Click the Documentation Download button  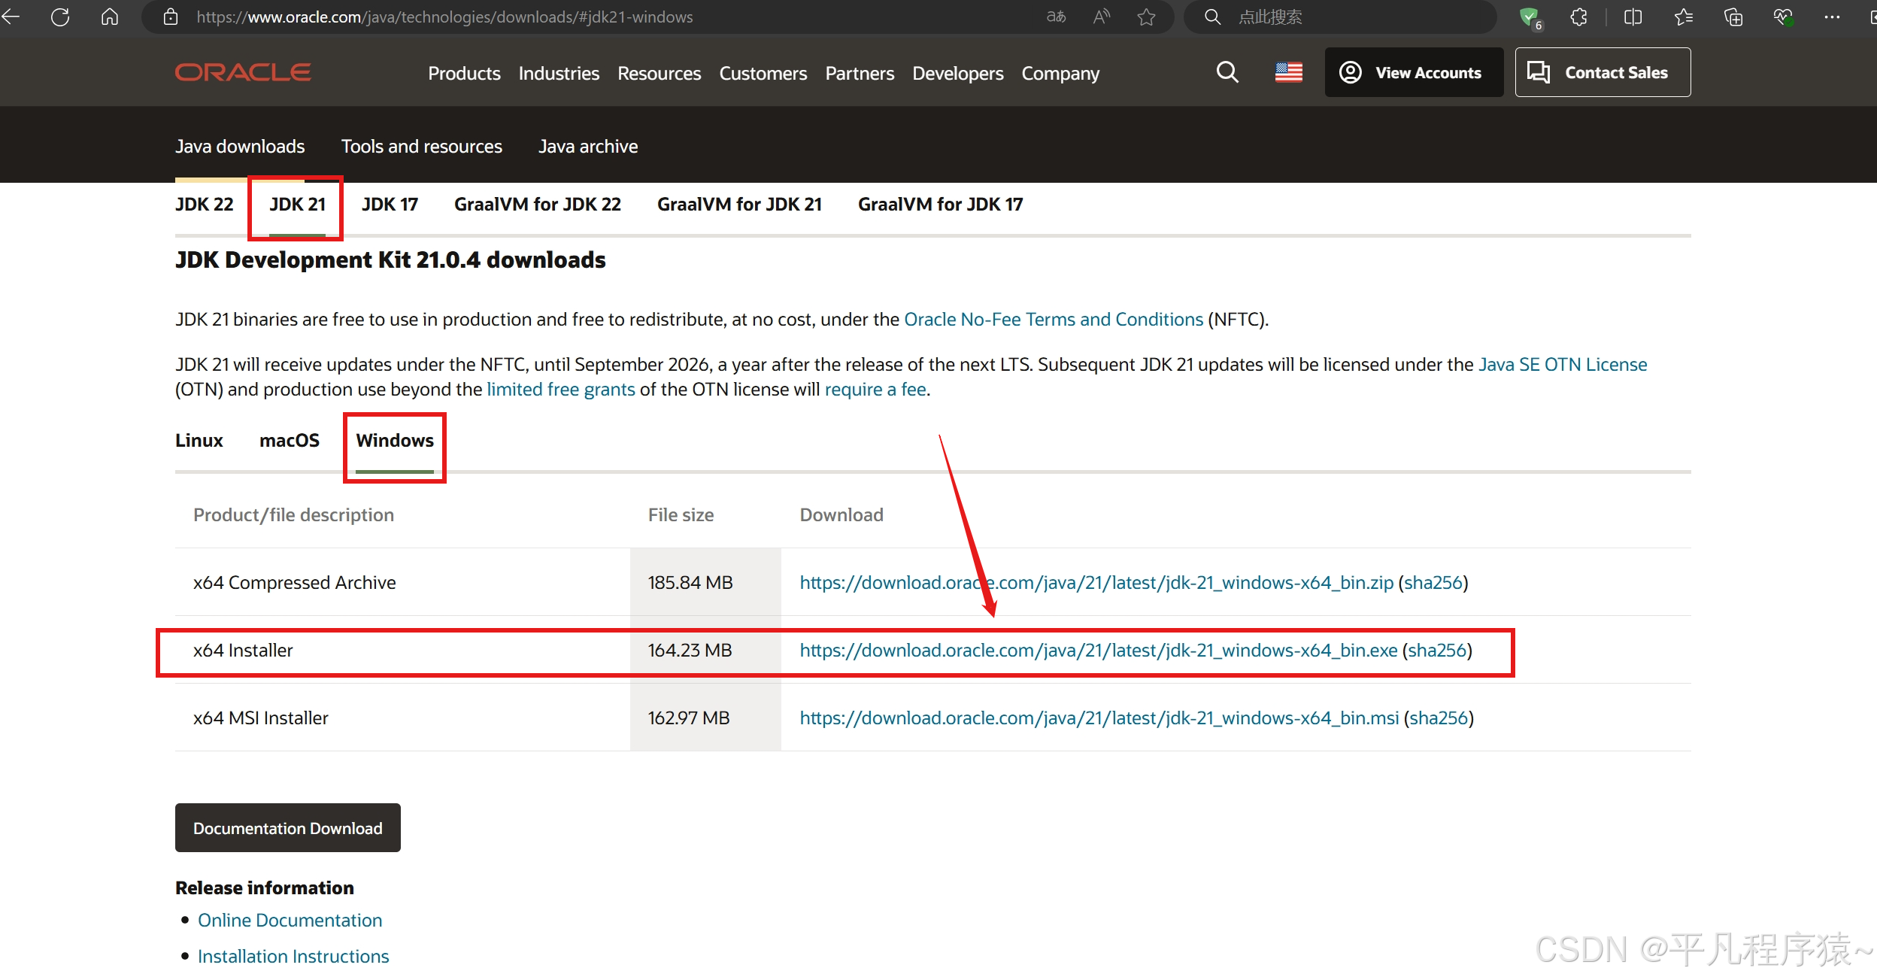click(x=287, y=827)
